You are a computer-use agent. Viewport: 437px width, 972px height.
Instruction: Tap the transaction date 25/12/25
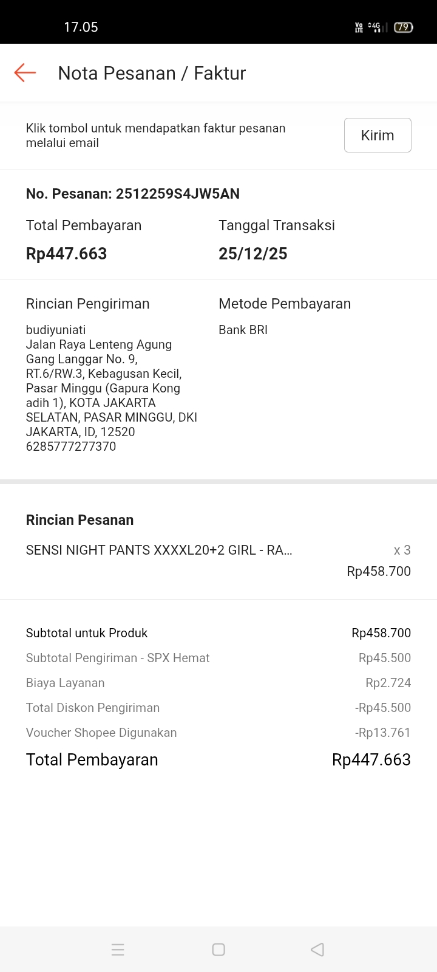click(x=252, y=254)
